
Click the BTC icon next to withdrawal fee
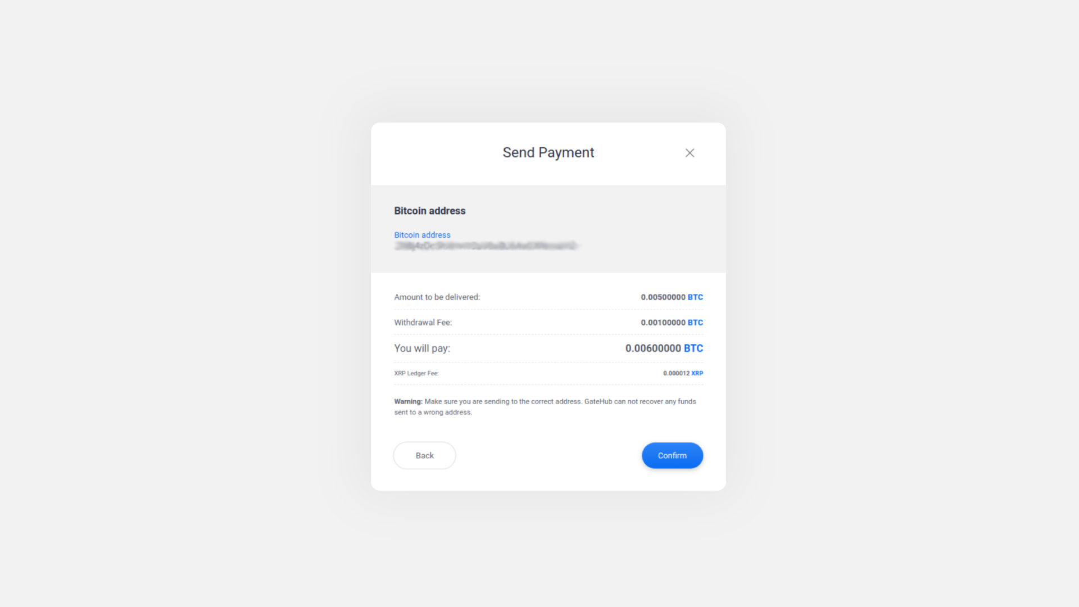pyautogui.click(x=695, y=323)
